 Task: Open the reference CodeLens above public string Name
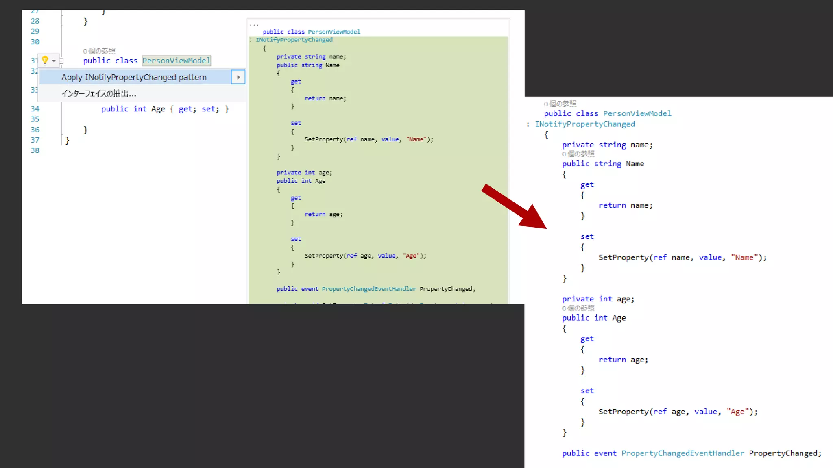[x=578, y=154]
